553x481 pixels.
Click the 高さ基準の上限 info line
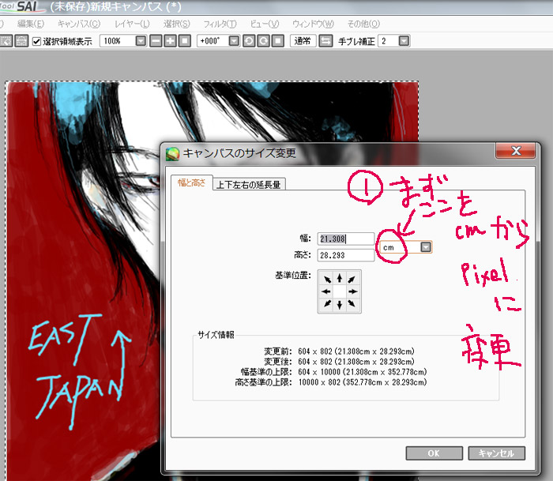[331, 382]
